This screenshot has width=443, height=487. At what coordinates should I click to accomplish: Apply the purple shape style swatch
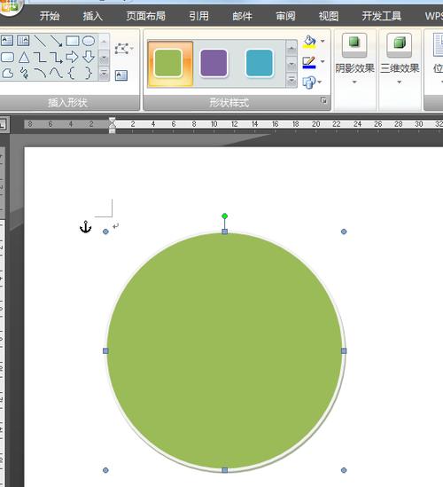click(x=214, y=63)
